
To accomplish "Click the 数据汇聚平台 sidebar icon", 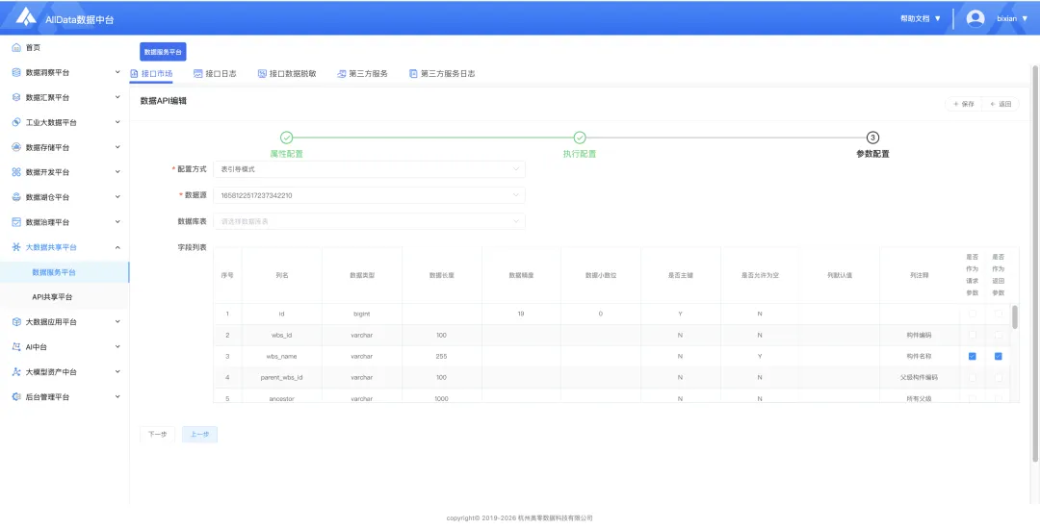I will tap(16, 97).
